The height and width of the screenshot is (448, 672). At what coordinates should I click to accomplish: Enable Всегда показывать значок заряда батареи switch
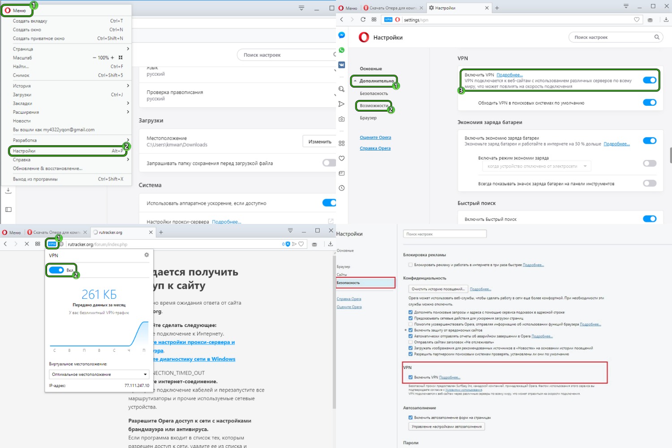click(x=650, y=183)
